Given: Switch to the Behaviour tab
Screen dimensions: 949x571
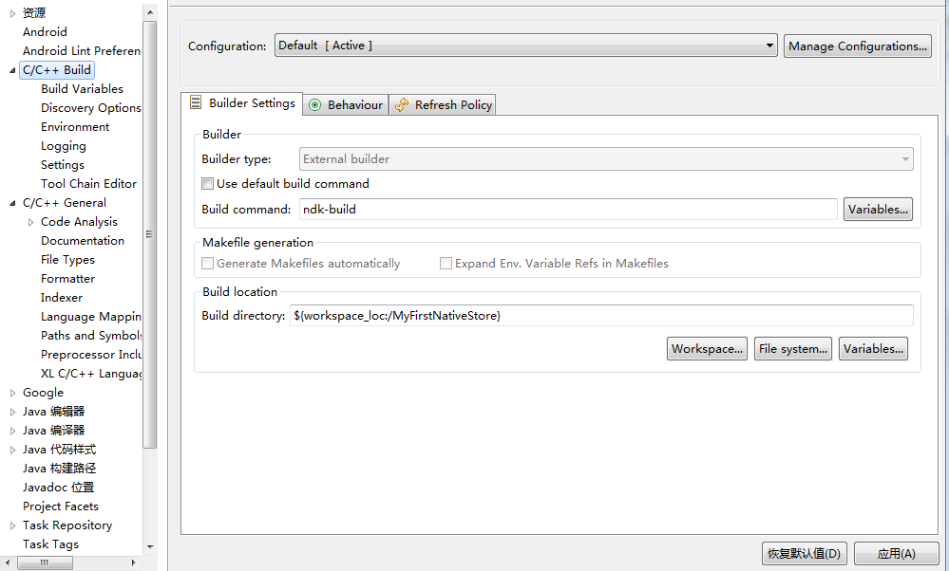Looking at the screenshot, I should [x=346, y=105].
